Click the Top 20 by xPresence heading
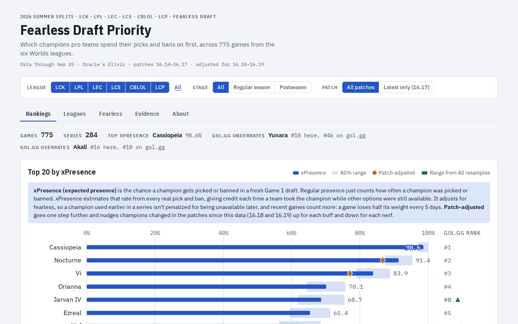518x324 pixels. (x=62, y=172)
